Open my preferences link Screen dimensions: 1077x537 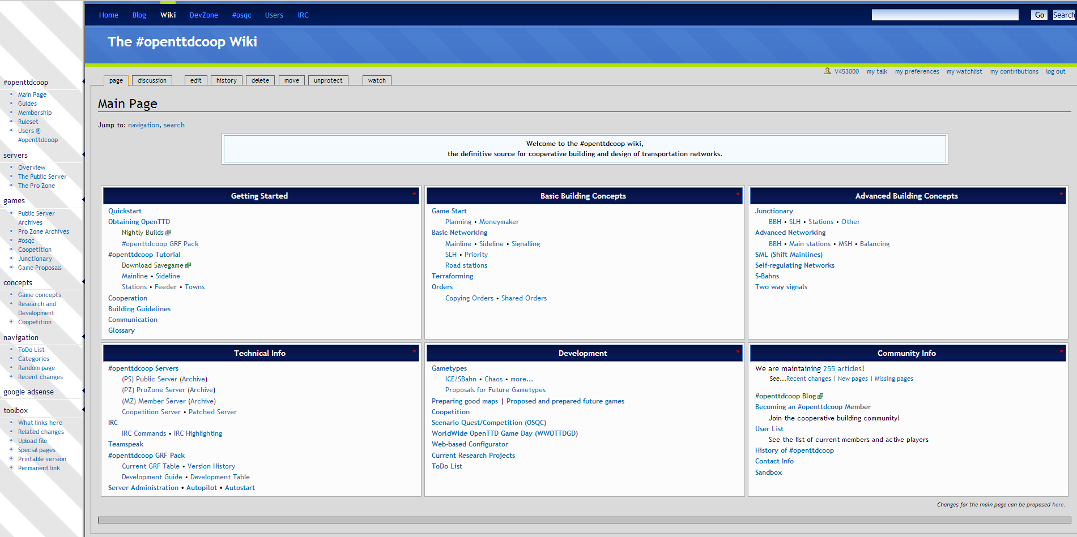(x=917, y=71)
